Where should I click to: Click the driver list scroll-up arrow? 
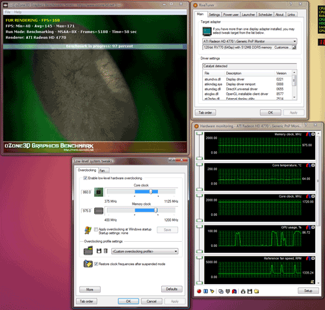point(294,72)
